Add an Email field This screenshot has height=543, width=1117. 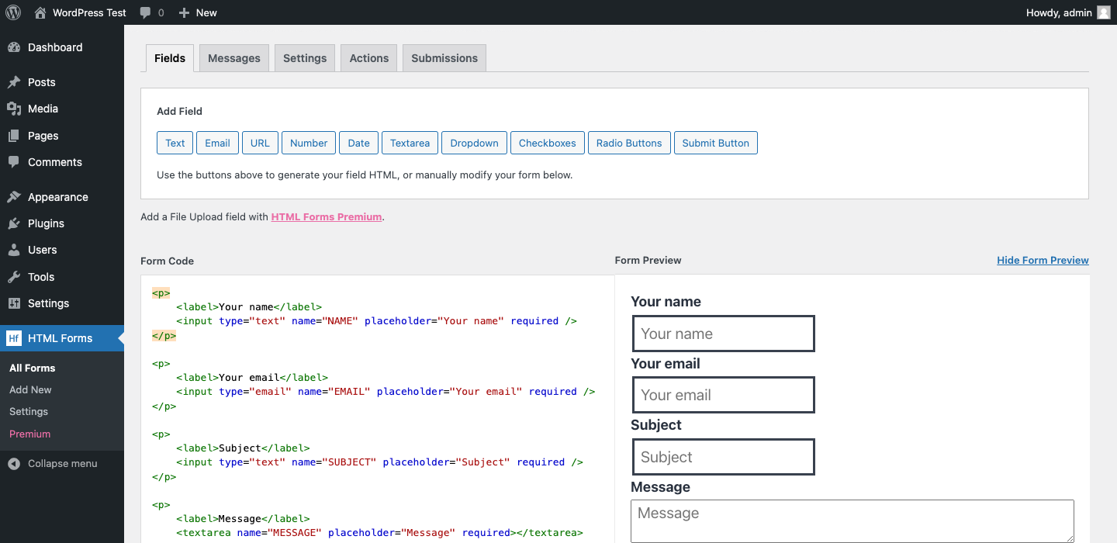(x=217, y=143)
